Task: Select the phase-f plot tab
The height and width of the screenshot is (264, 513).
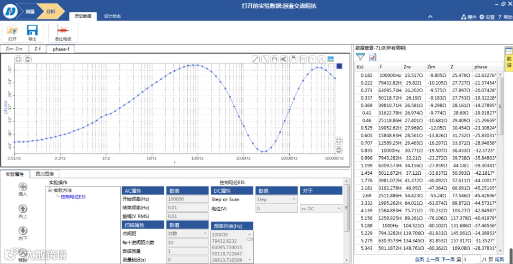Action: click(x=60, y=49)
